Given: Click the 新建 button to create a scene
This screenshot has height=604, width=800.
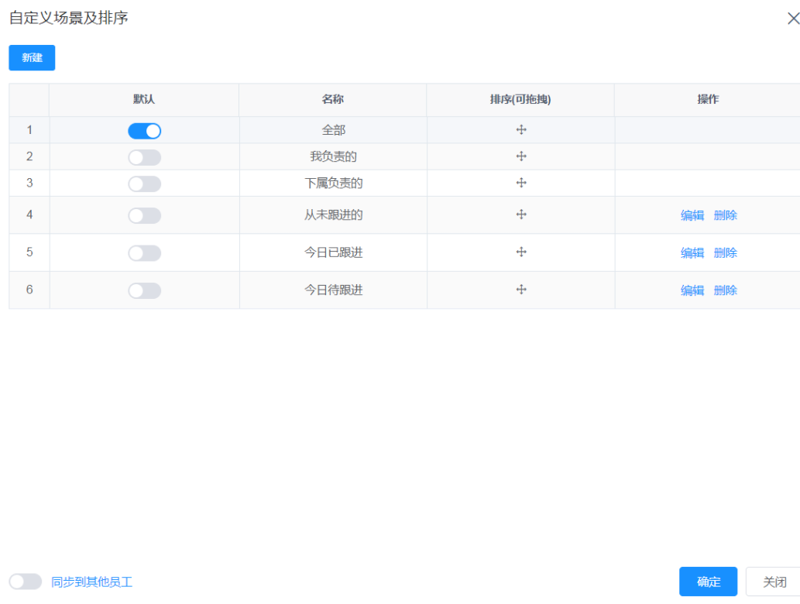Looking at the screenshot, I should click(x=31, y=57).
